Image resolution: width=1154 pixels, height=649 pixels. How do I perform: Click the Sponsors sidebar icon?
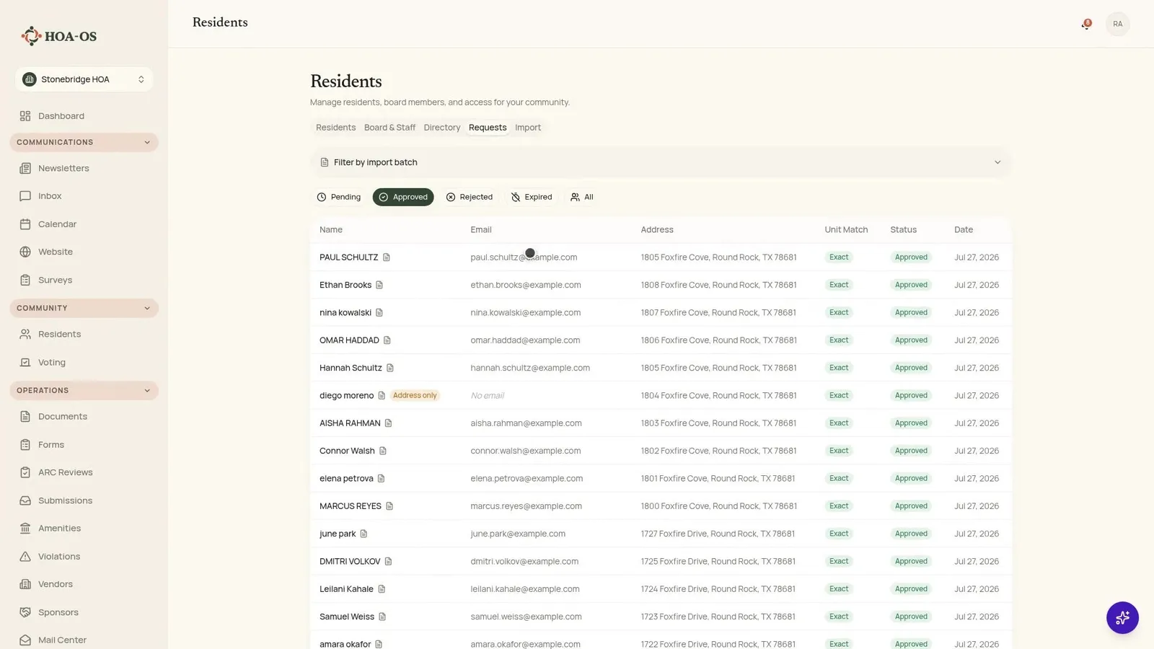25,612
